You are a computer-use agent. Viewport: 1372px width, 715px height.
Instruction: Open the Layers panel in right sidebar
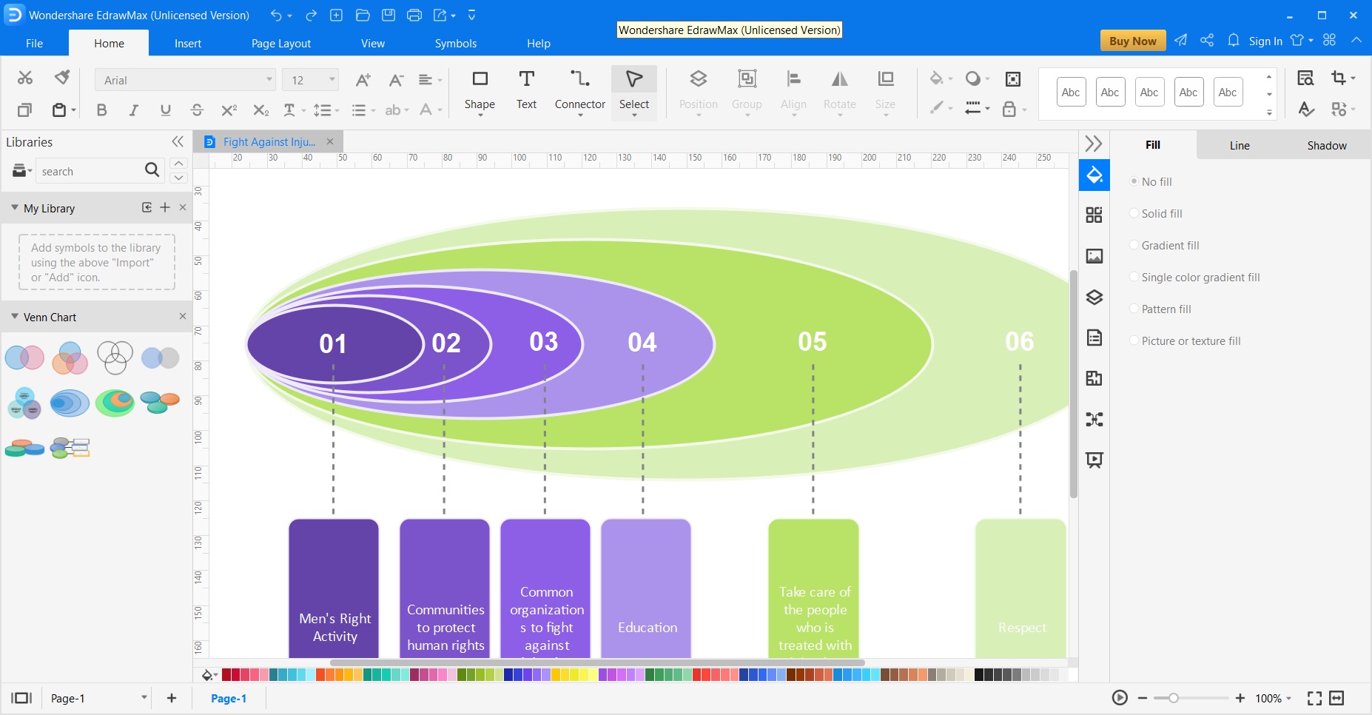pos(1094,298)
